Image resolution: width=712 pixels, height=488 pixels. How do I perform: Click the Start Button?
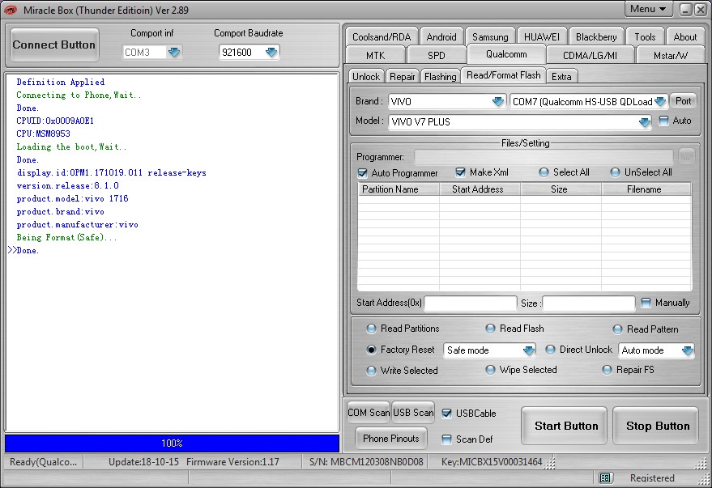pos(565,426)
